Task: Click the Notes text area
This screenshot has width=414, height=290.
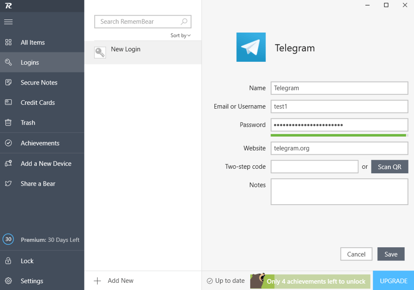Action: (339, 192)
